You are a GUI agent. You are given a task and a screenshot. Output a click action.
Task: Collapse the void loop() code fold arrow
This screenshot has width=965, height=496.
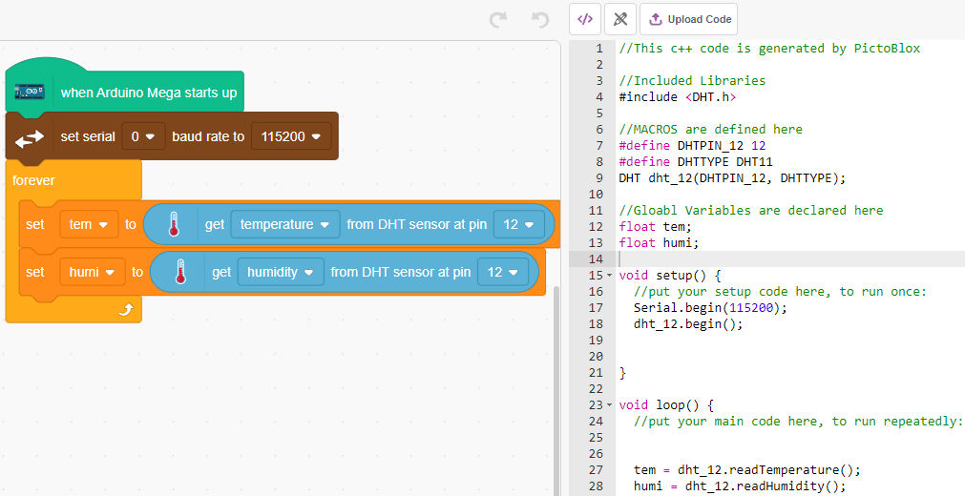610,405
